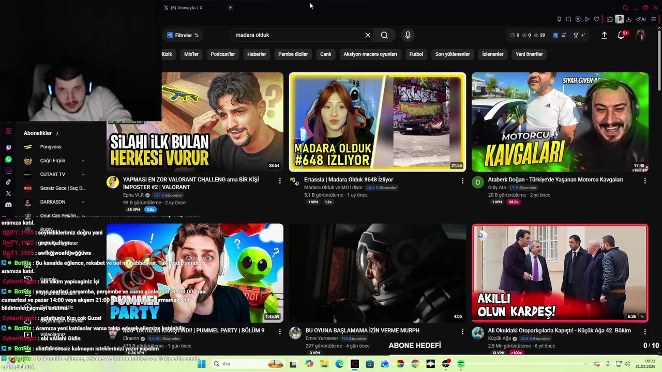662x372 pixels.
Task: Open browser extensions cube icon
Action: 610,19
